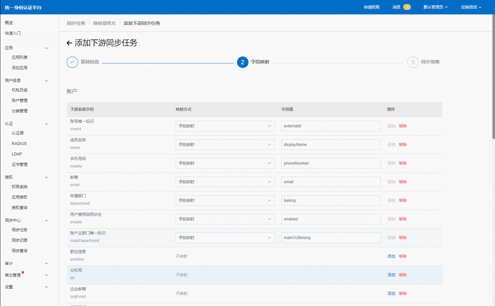495x306 pixels.
Task: Click the page vertical scrollbar
Action: click(493, 78)
